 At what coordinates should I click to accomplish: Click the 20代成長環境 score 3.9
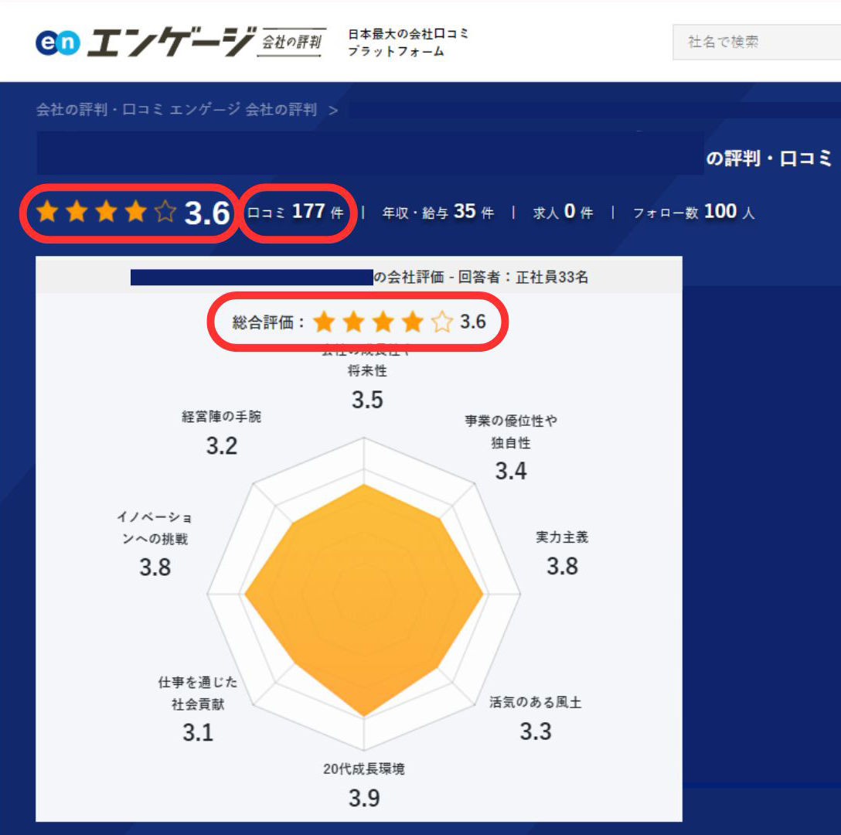tap(364, 798)
